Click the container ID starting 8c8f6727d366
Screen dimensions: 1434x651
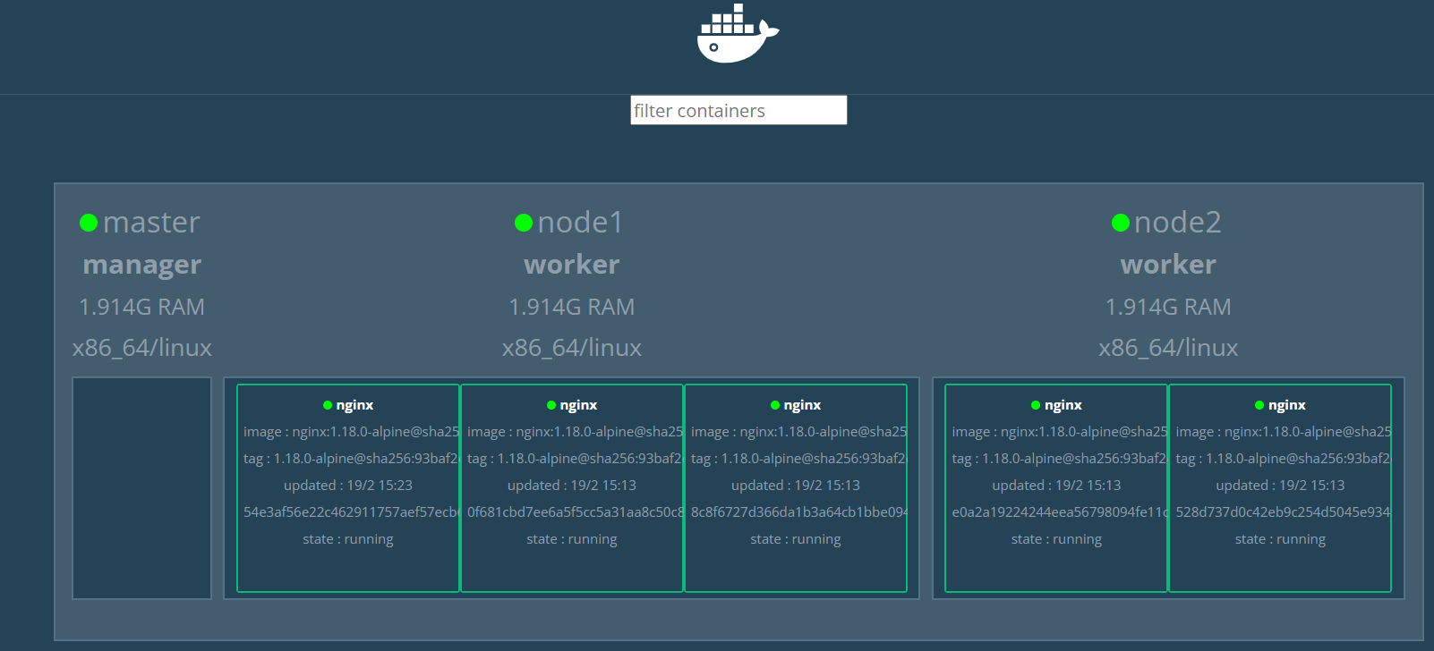point(798,512)
